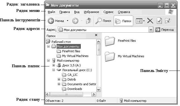Click the Properties checkmark sheet icon
This screenshot has height=106, width=180.
pos(159,21)
